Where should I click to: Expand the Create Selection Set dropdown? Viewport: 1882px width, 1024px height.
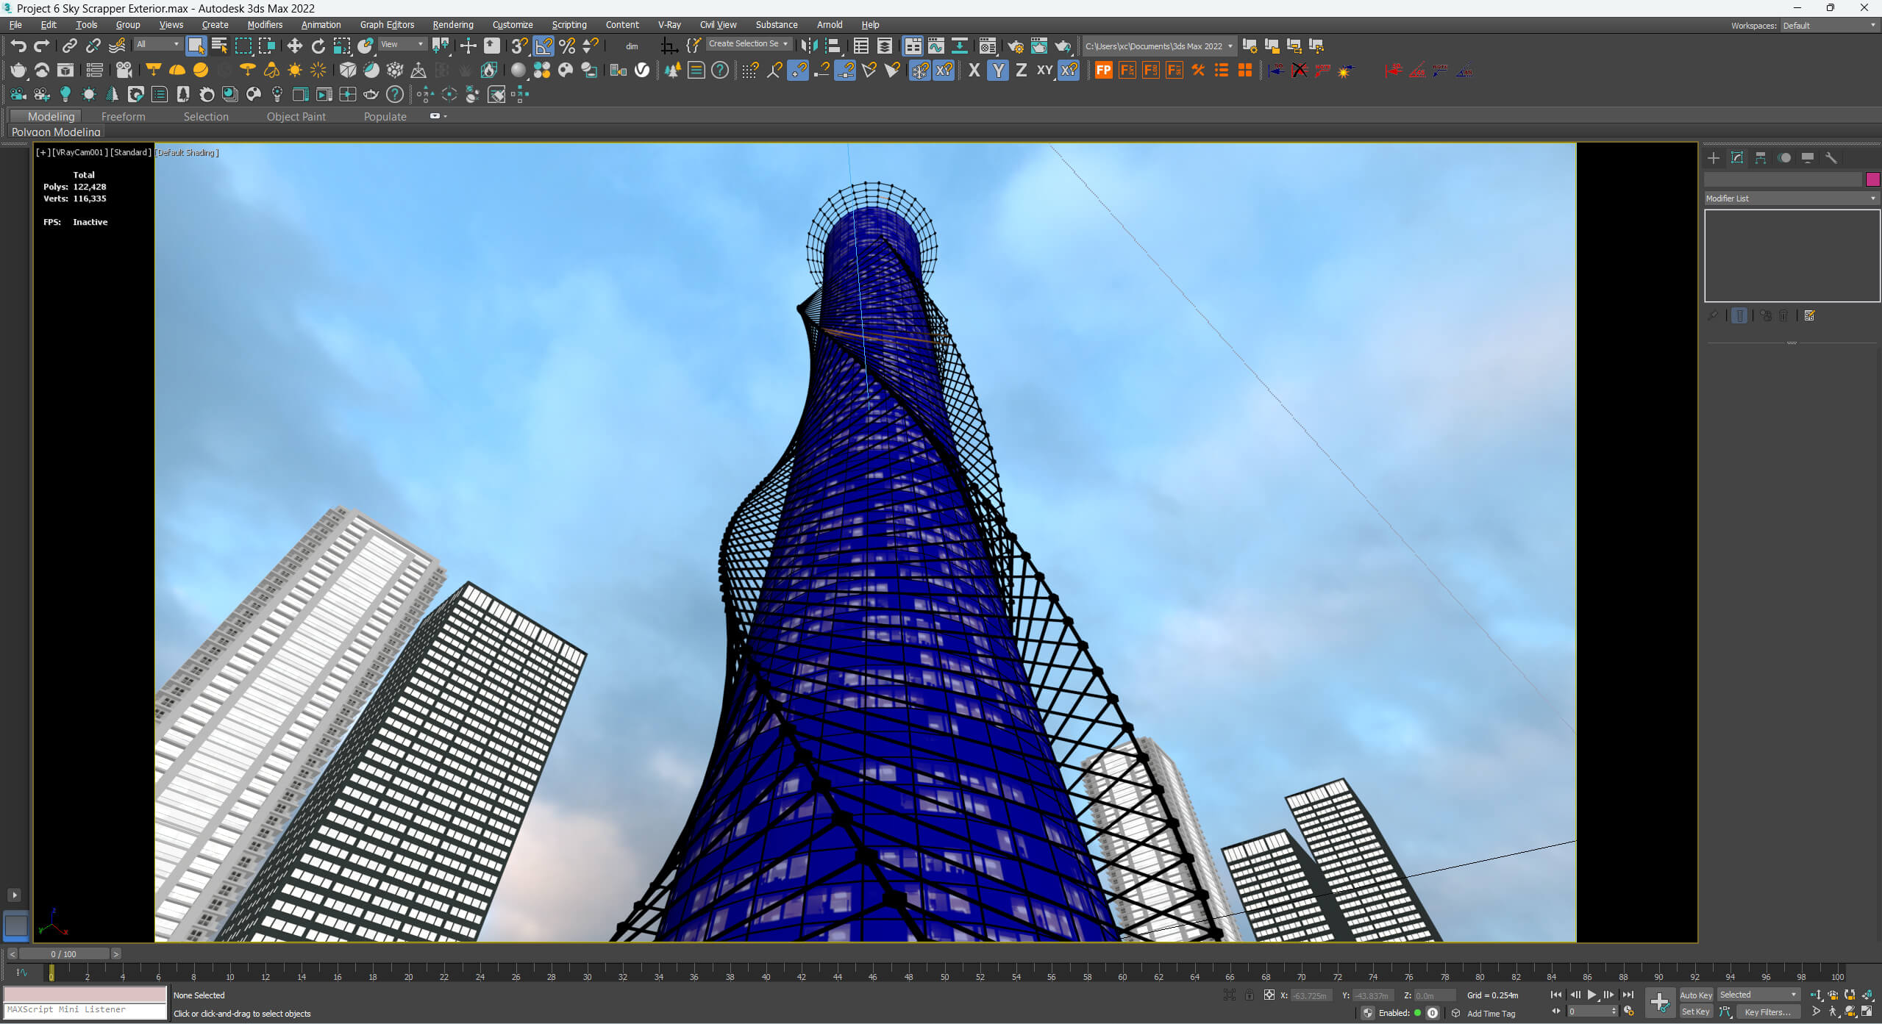[748, 44]
